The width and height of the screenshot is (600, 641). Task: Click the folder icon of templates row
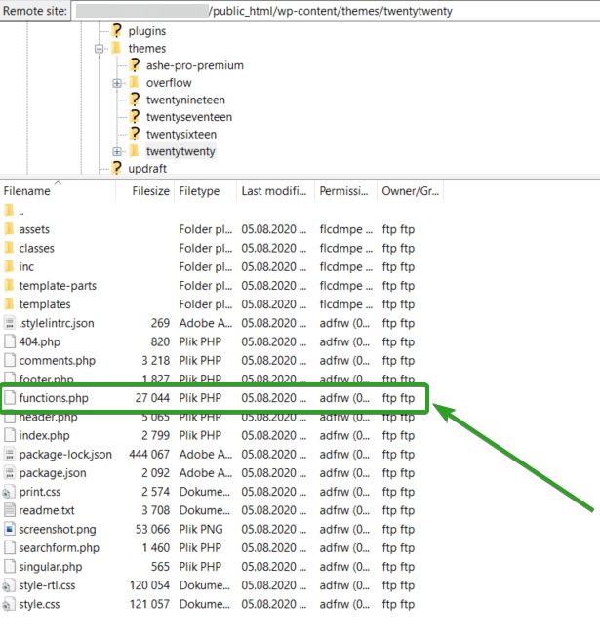(9, 304)
